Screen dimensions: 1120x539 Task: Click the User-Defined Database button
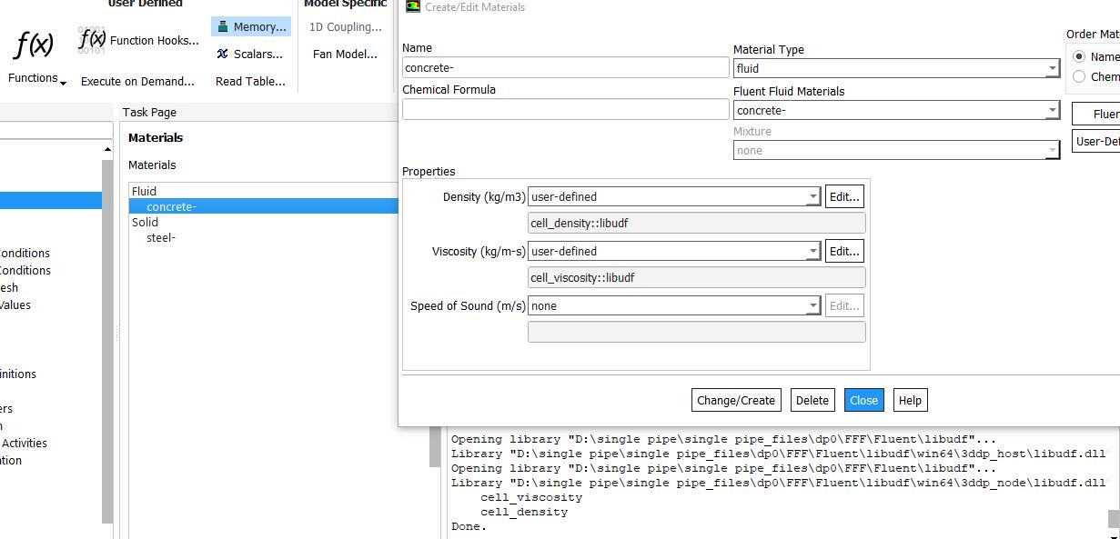(x=1095, y=141)
